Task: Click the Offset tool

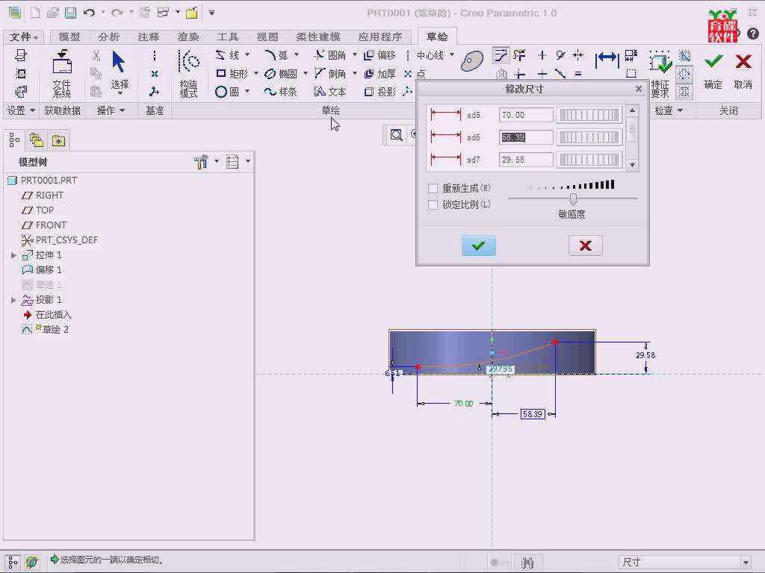Action: coord(380,55)
